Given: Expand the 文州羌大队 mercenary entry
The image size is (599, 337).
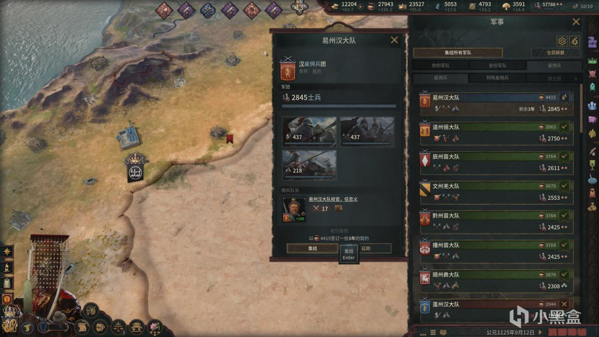Looking at the screenshot, I should [496, 191].
